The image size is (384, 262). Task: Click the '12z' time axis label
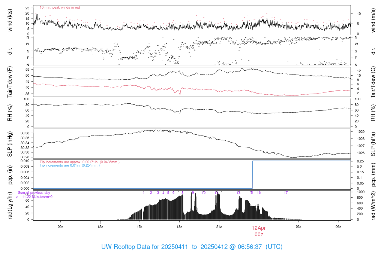pos(100,226)
